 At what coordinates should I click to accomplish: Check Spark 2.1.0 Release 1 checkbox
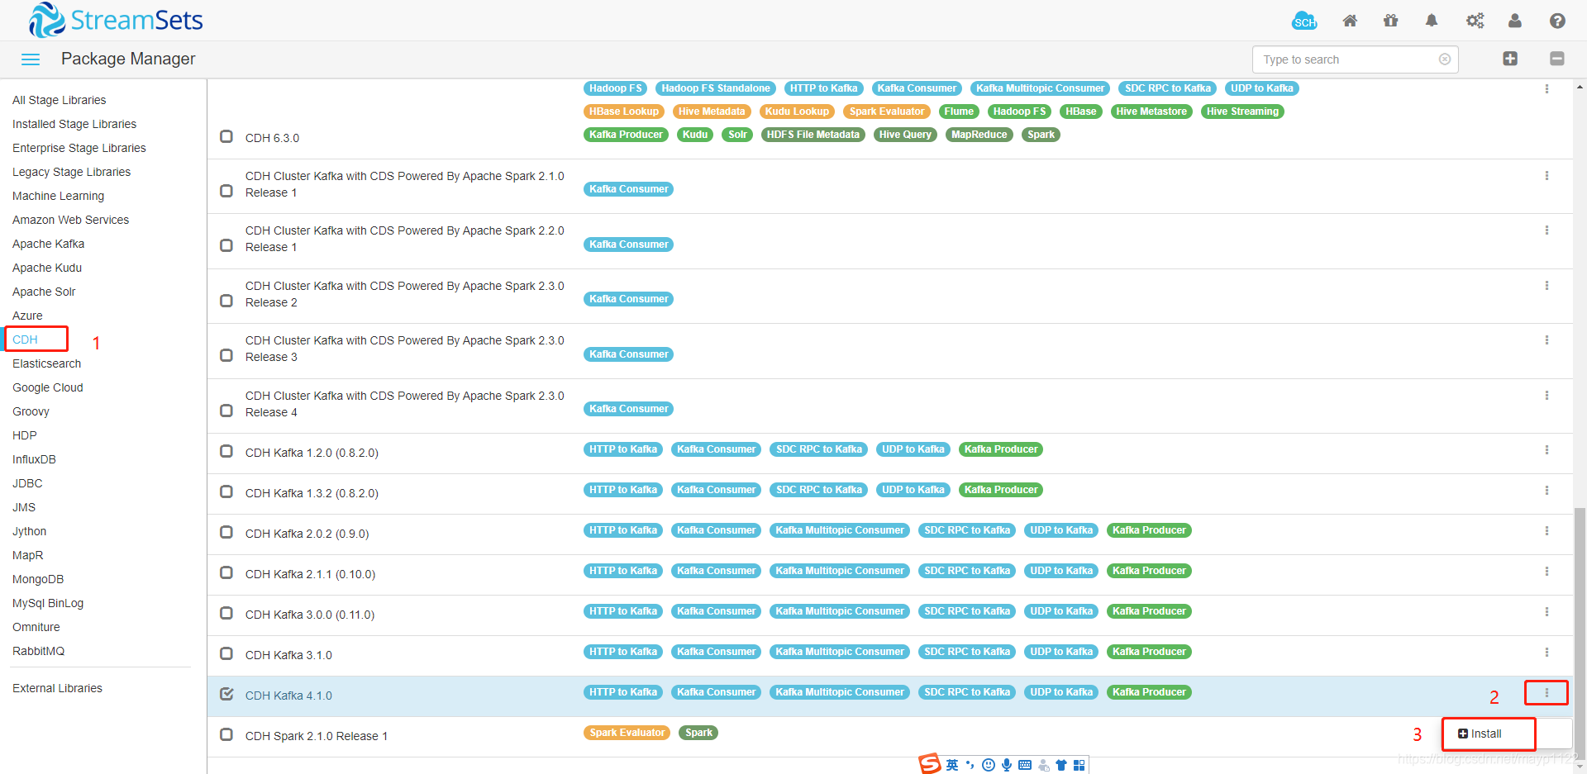tap(226, 191)
